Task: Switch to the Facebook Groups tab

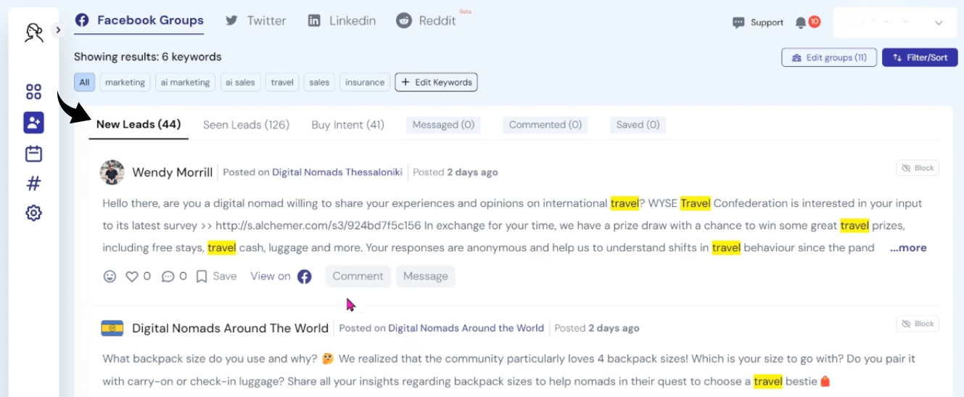Action: 139,20
